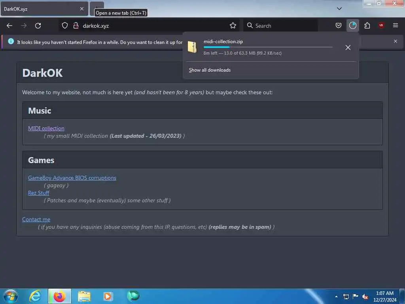The width and height of the screenshot is (405, 304).
Task: Close the DarkOK.xyz tab
Action: [x=82, y=9]
